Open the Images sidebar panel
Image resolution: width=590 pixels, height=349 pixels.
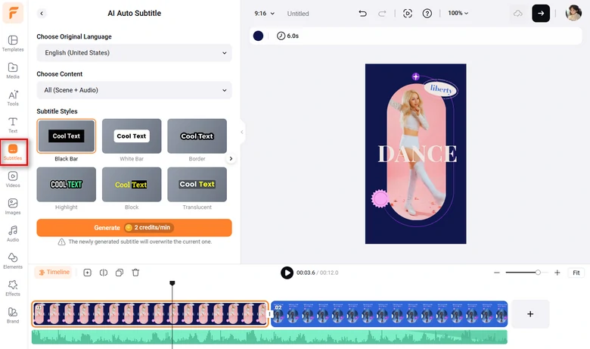point(13,207)
